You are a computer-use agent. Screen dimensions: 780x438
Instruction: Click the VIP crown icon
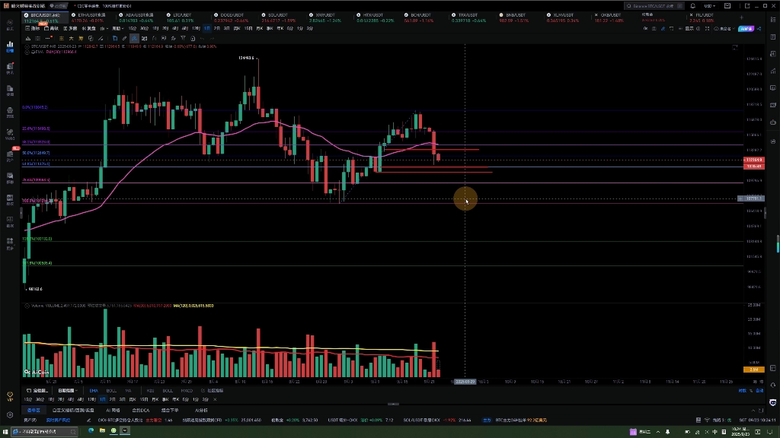[10, 396]
